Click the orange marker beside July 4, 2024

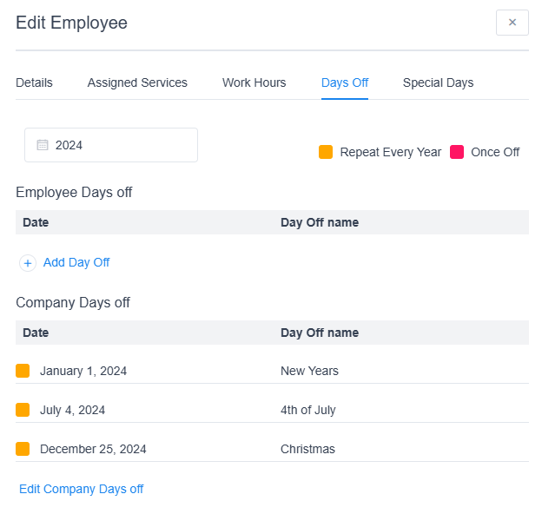pos(23,410)
